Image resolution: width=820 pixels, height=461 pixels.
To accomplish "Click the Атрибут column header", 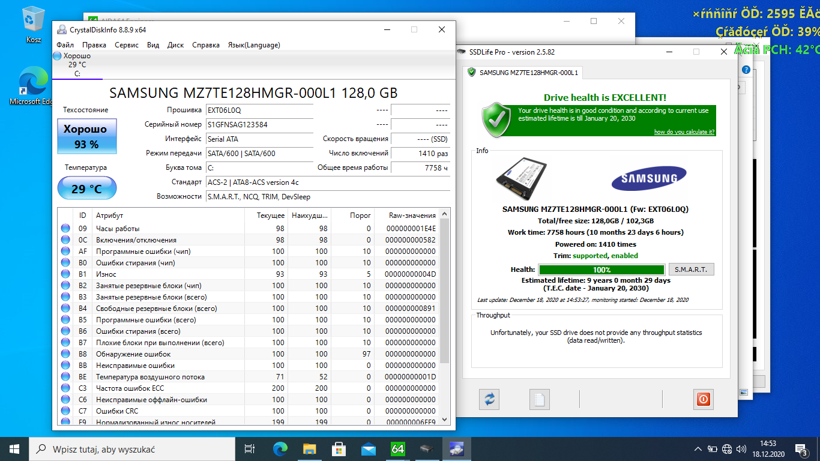I will click(x=168, y=215).
